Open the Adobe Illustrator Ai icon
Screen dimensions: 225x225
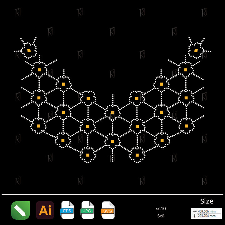pos(45,210)
